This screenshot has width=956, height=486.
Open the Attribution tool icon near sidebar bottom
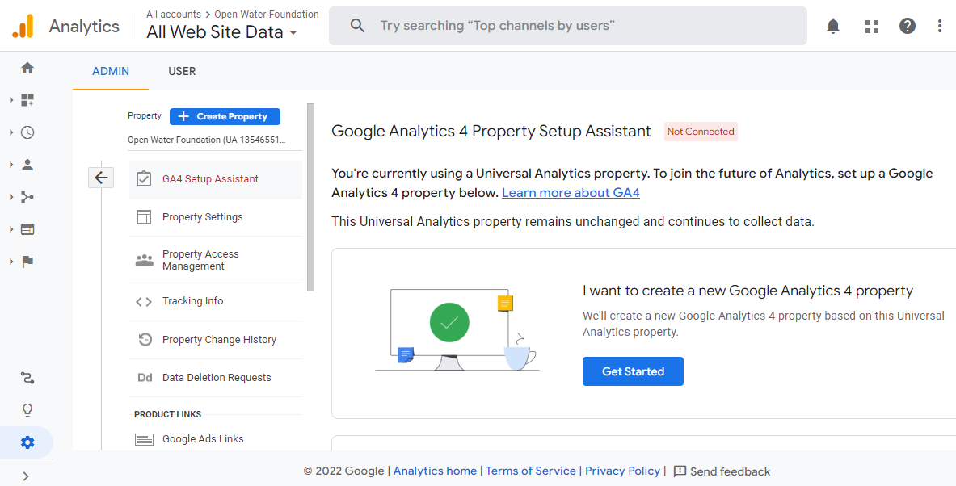point(27,378)
